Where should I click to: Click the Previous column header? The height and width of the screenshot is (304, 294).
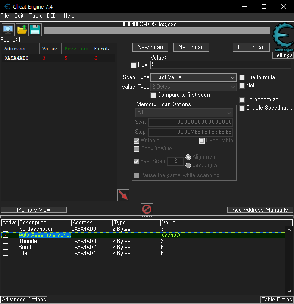click(76, 49)
